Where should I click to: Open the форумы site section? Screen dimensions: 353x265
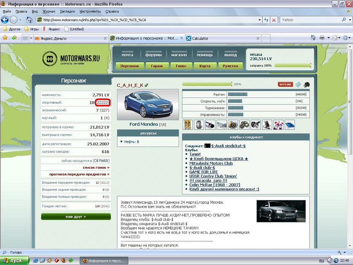tap(154, 55)
